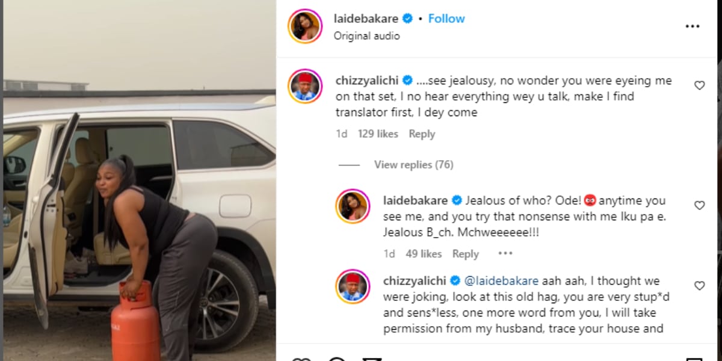This screenshot has height=361, width=722.
Task: Open post more options menu in header
Action: (693, 26)
